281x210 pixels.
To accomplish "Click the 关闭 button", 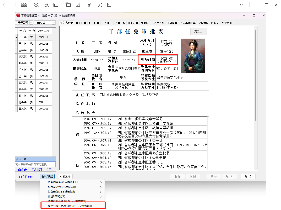I will (248, 177).
